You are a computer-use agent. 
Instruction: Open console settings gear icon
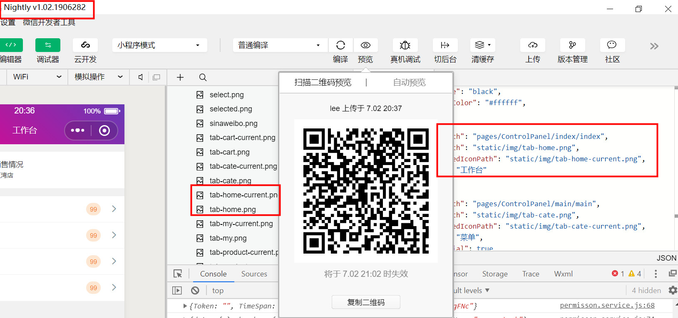pos(673,290)
